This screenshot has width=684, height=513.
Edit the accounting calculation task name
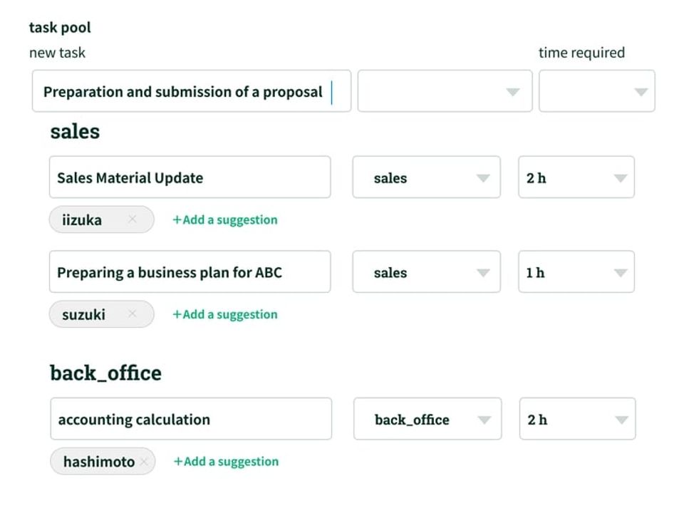(x=191, y=419)
